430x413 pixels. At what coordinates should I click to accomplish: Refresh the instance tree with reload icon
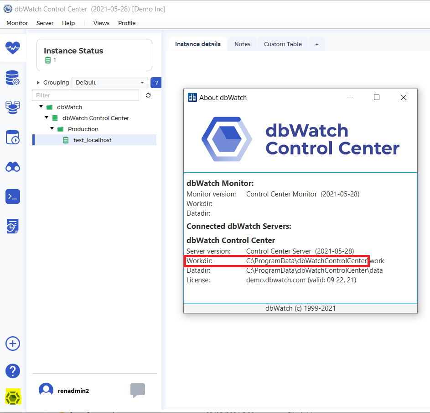click(148, 95)
